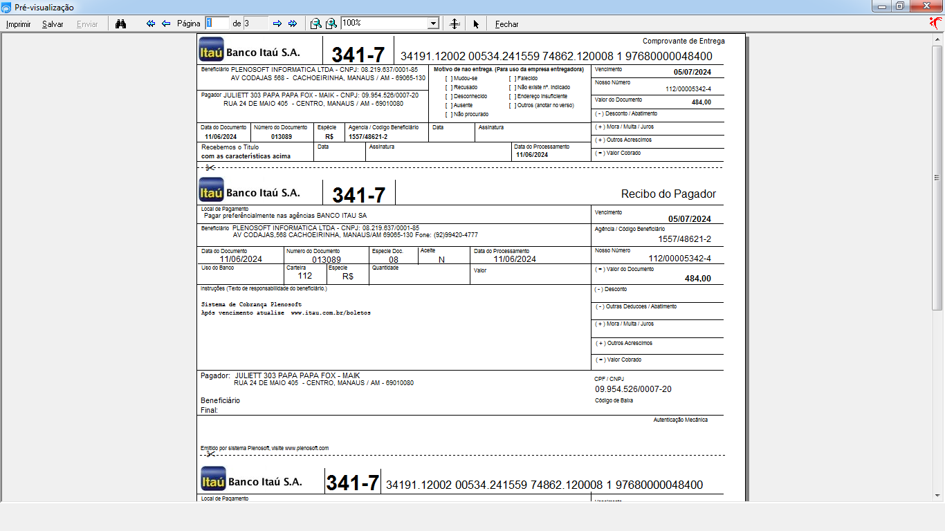Click the Falecido checkbox entry
Image resolution: width=945 pixels, height=531 pixels.
point(523,78)
